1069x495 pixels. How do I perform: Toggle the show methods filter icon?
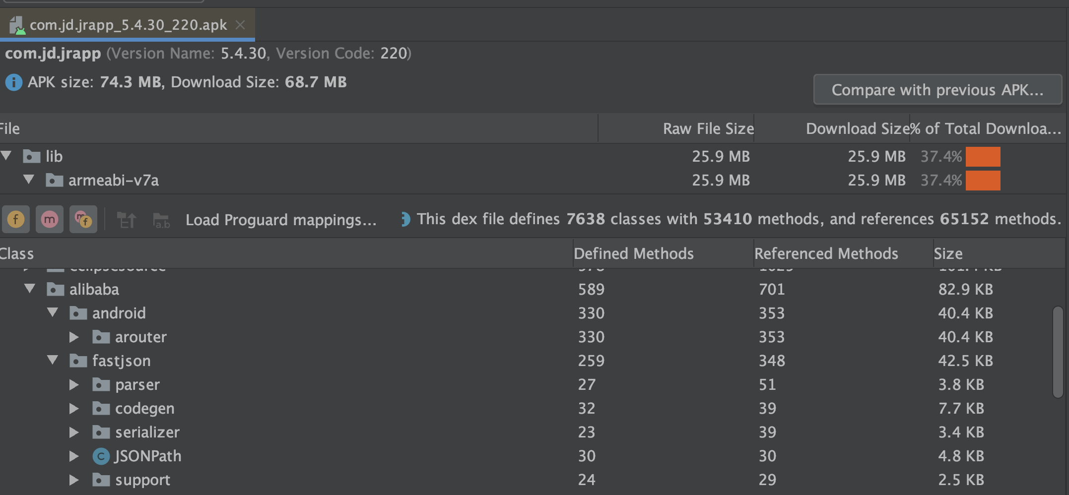tap(50, 219)
